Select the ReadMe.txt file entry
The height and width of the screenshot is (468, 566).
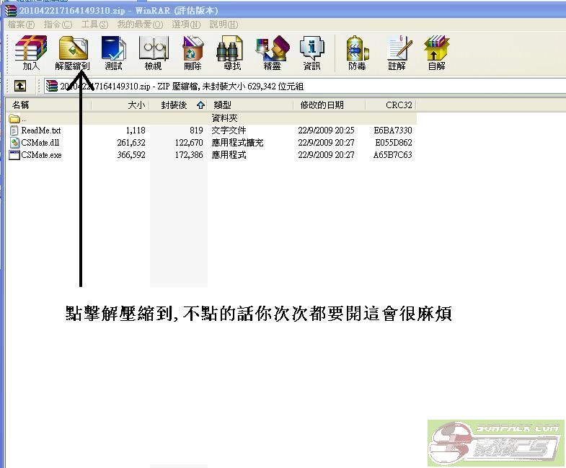[41, 131]
